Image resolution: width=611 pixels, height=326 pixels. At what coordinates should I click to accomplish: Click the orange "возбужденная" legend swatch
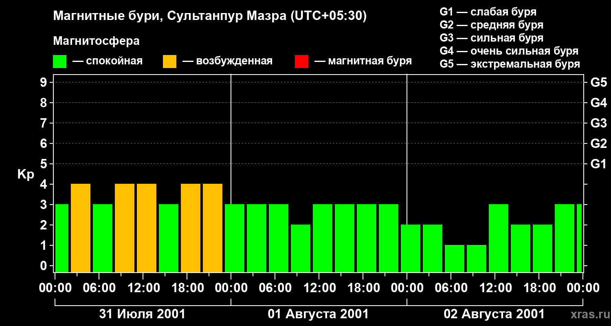coord(169,62)
